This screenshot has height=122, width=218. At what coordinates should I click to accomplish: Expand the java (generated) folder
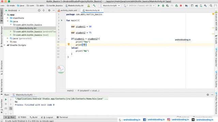tap(7, 38)
